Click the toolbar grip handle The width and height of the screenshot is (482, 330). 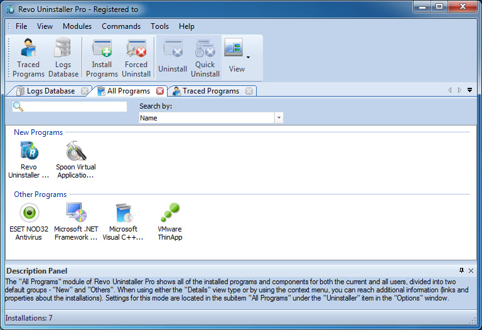9,58
